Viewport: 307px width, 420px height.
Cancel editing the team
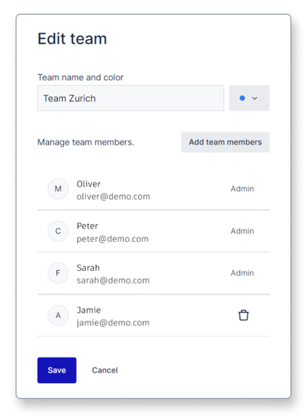pos(105,370)
